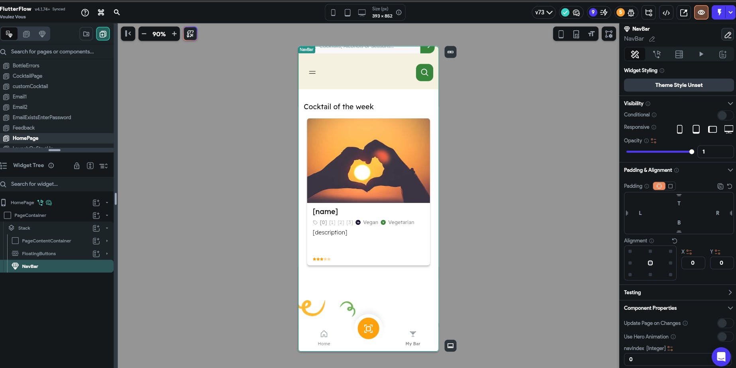Reset padding values with the undo icon
736x368 pixels.
tap(730, 186)
